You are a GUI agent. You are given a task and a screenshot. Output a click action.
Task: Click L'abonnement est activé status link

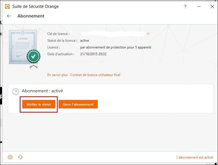[x=195, y=157]
